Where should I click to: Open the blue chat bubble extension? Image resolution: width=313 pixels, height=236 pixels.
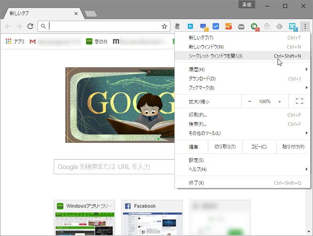(x=203, y=27)
